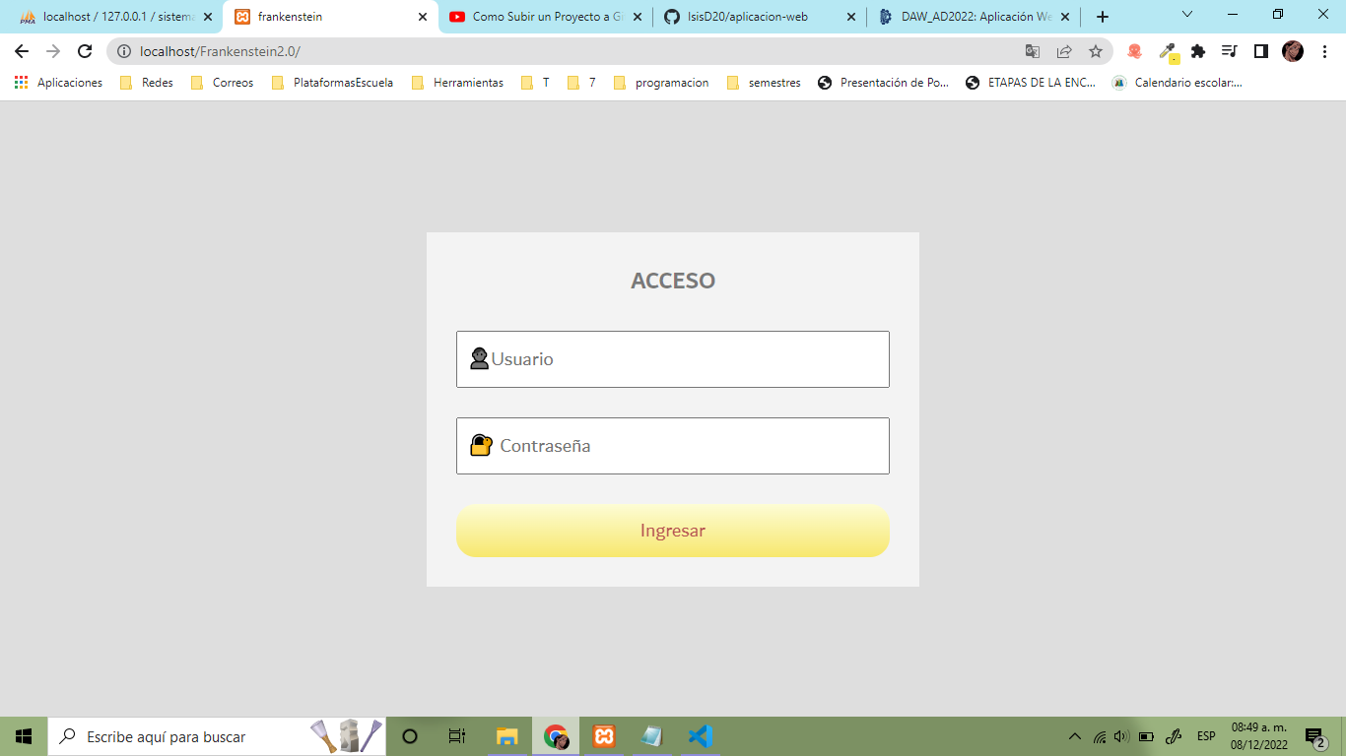Open Chrome's side panel icon
Screen dimensions: 1346x756
[x=1260, y=50]
